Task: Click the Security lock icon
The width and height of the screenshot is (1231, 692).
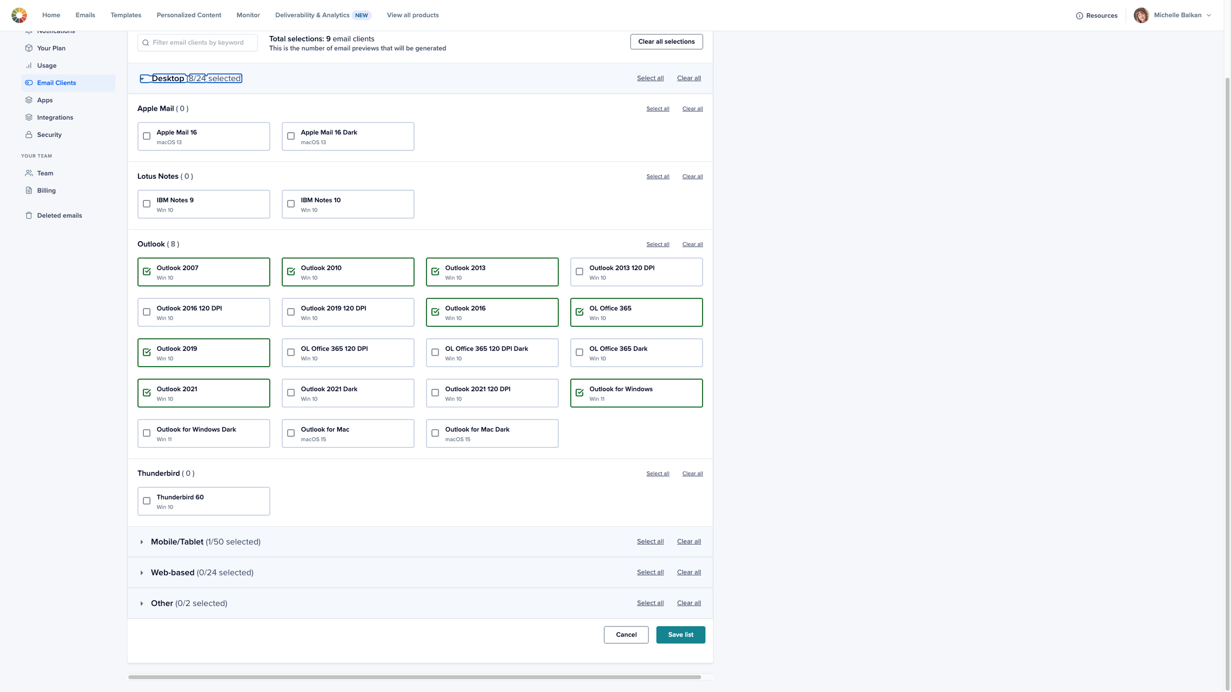Action: 29,134
